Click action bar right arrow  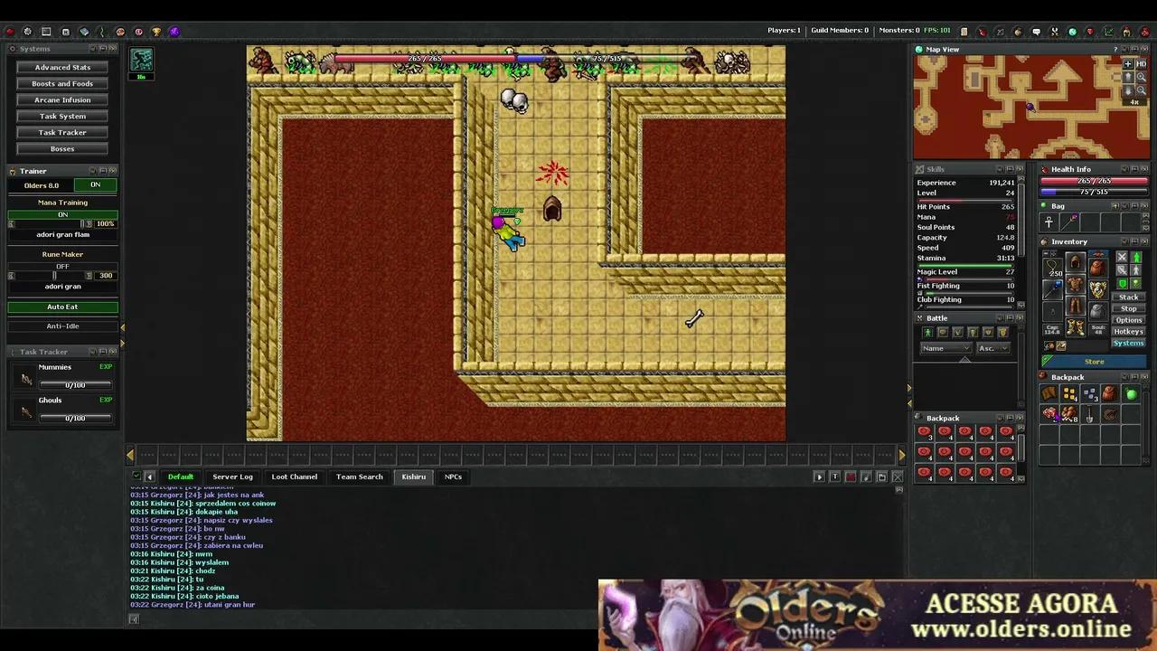pyautogui.click(x=901, y=456)
